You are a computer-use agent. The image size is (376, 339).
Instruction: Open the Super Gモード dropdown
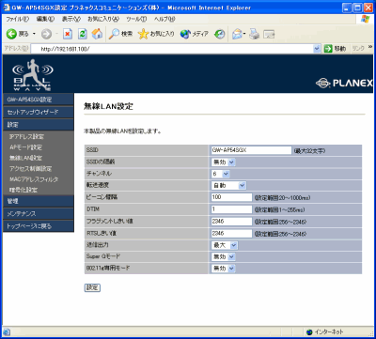click(223, 257)
